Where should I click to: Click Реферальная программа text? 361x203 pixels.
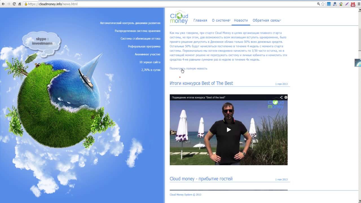[x=144, y=47]
